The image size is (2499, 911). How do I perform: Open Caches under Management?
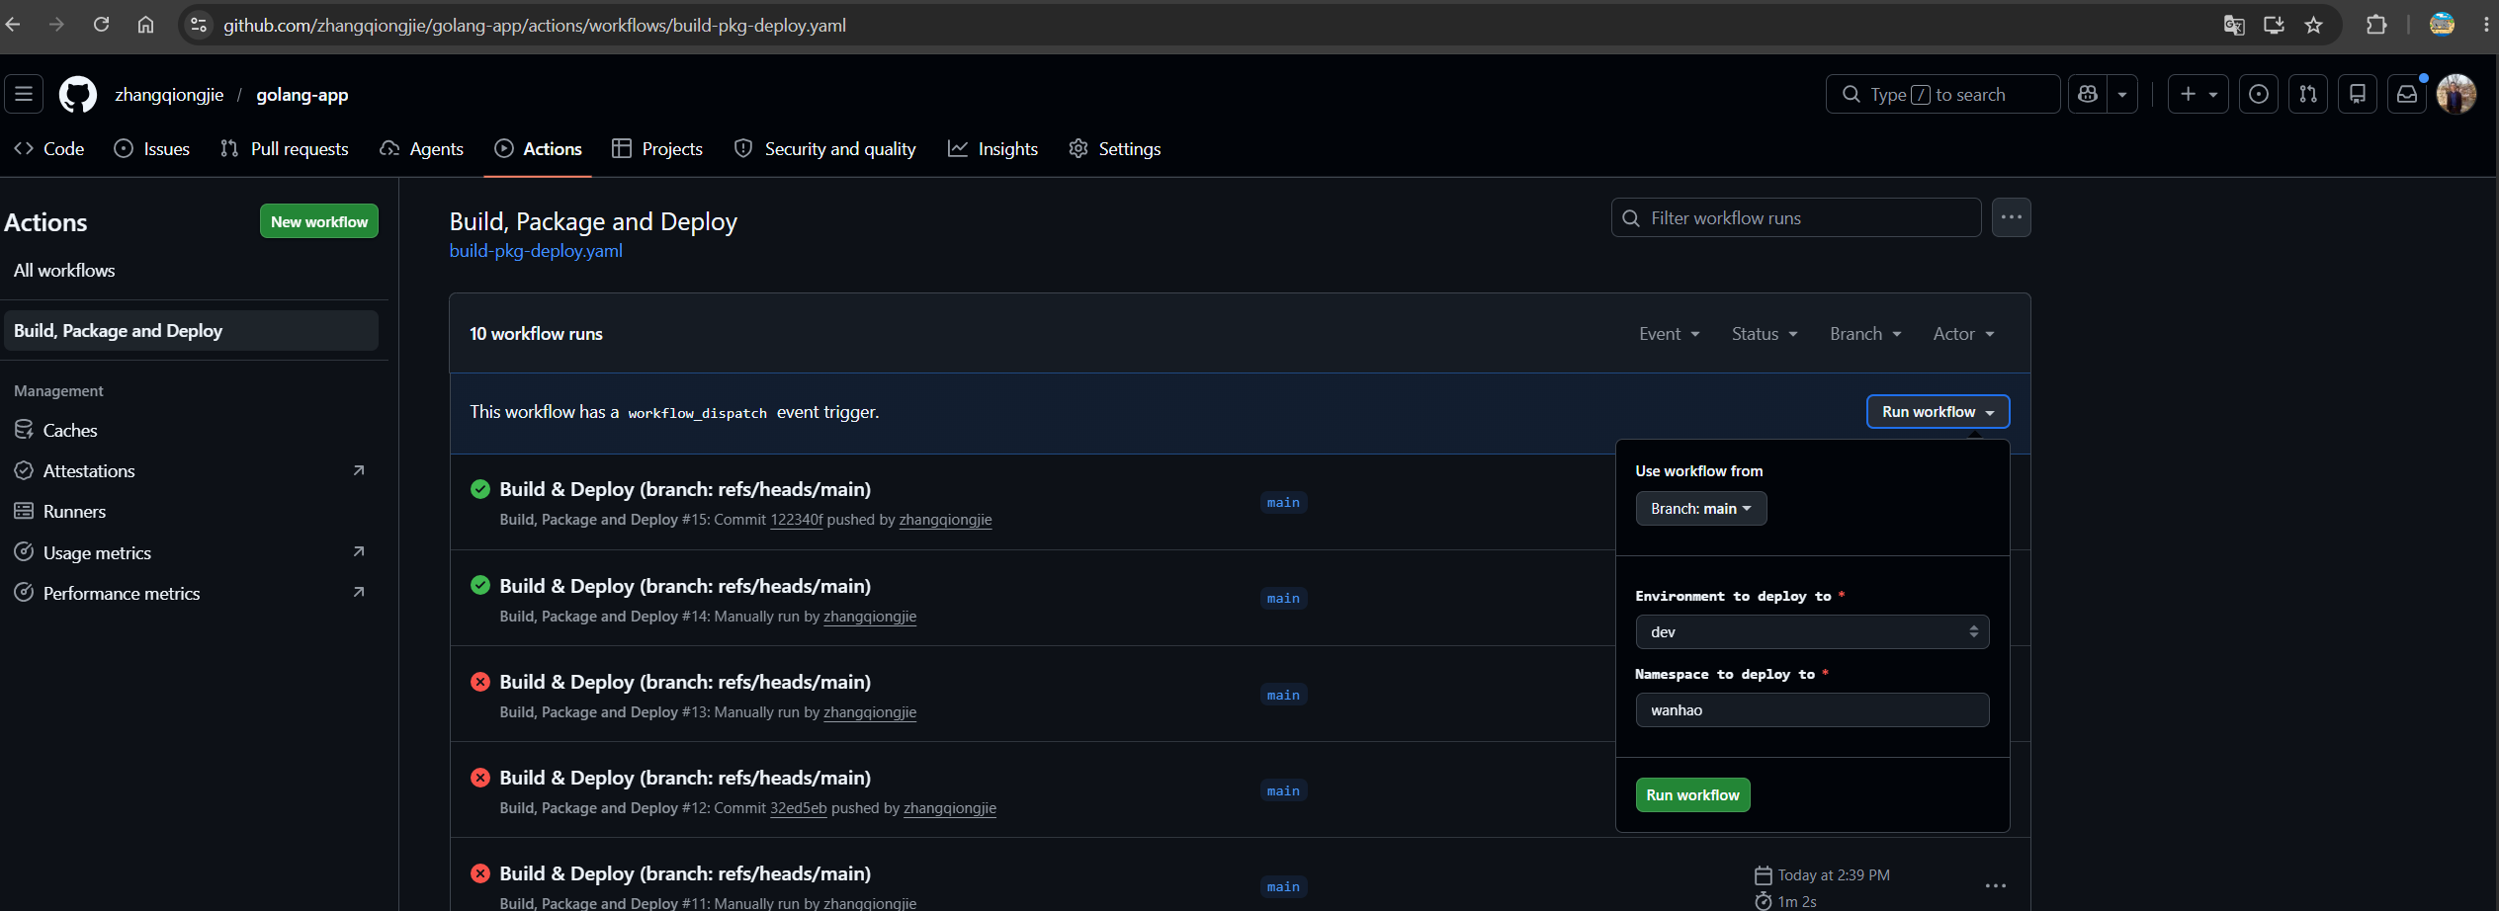[x=192, y=430]
